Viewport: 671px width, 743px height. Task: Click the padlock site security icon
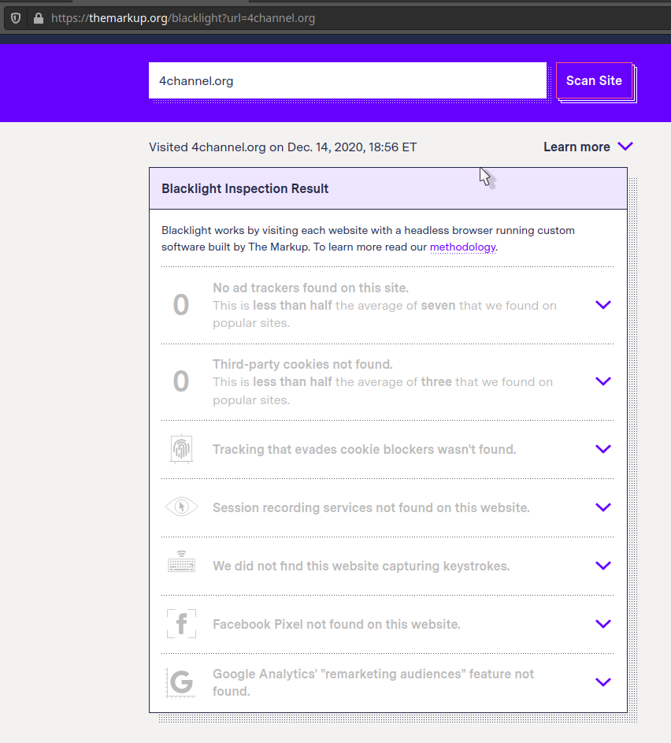[x=38, y=17]
